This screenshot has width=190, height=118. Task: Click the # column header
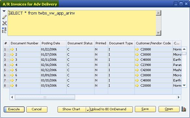tap(6, 43)
